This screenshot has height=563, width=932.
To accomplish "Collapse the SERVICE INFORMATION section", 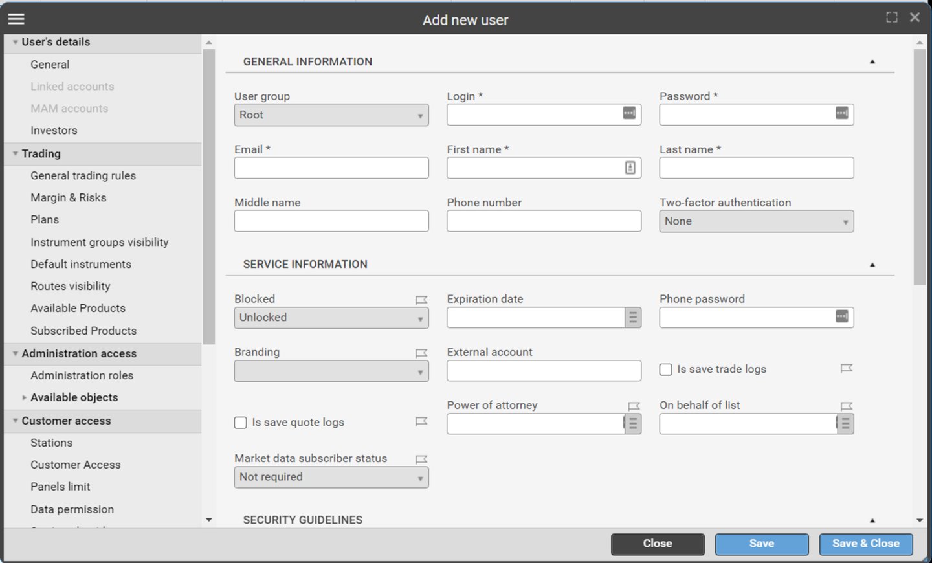I will [x=872, y=264].
